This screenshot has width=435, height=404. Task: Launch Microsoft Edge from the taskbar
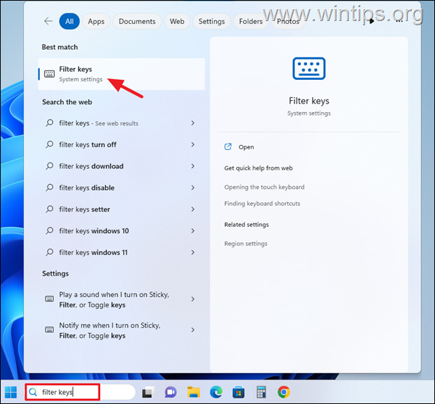(x=216, y=392)
